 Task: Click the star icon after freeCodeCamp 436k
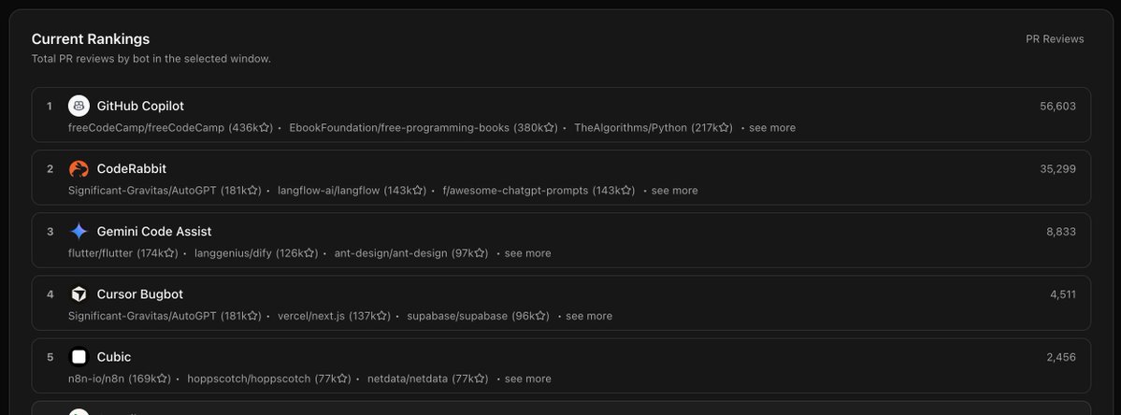click(264, 128)
